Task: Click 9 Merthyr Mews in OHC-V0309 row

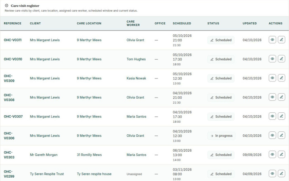Action: (x=89, y=78)
